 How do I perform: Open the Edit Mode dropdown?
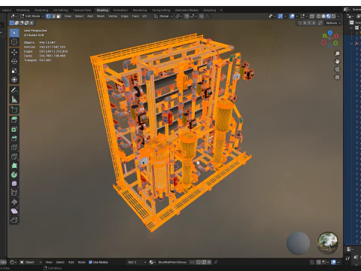coord(32,17)
